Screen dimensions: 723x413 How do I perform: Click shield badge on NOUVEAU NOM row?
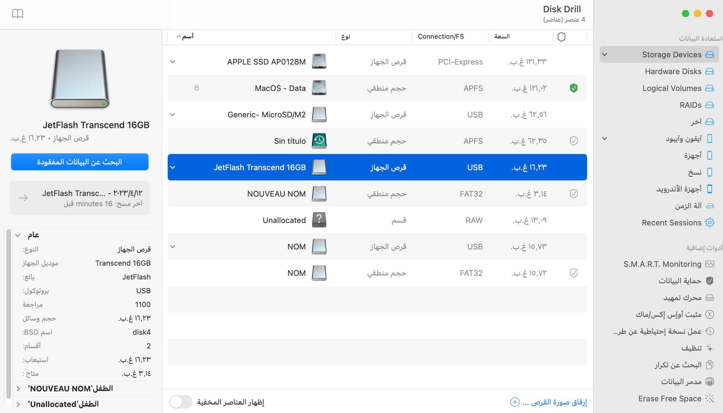click(x=574, y=194)
